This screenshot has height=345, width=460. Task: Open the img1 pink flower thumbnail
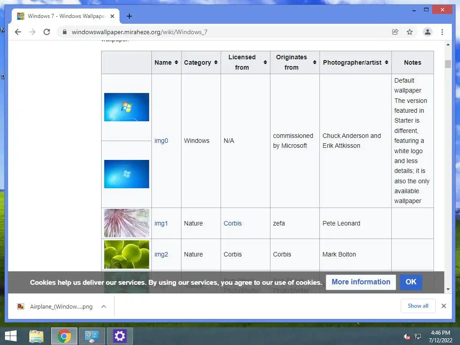point(126,223)
